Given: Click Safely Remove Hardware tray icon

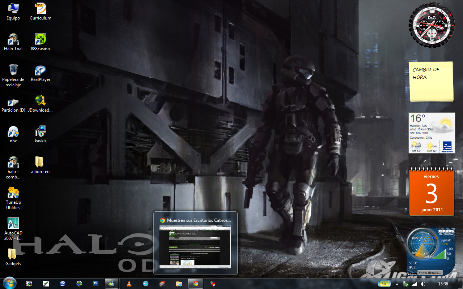Looking at the screenshot, I should tap(406, 284).
